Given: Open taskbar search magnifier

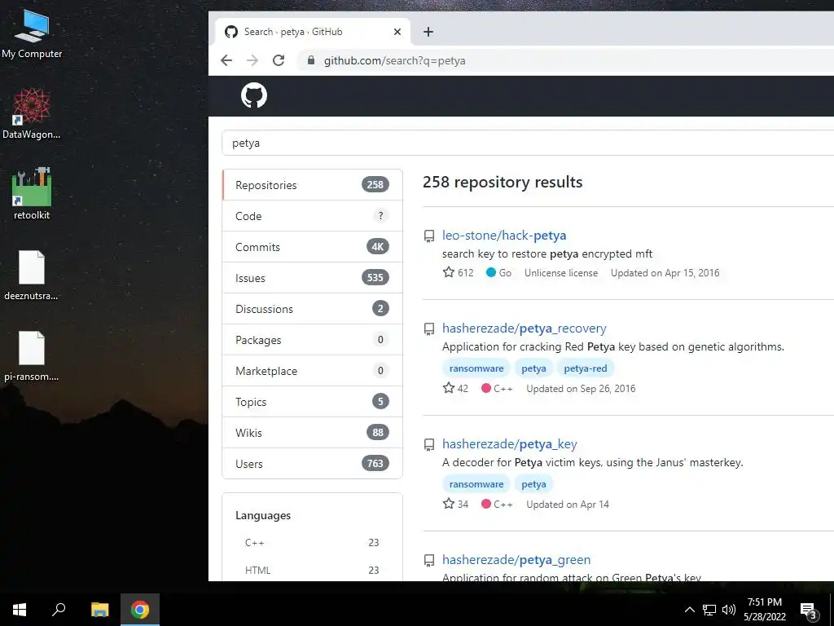Looking at the screenshot, I should click(59, 610).
